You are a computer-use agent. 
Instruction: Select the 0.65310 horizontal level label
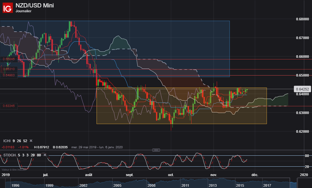click(9, 69)
